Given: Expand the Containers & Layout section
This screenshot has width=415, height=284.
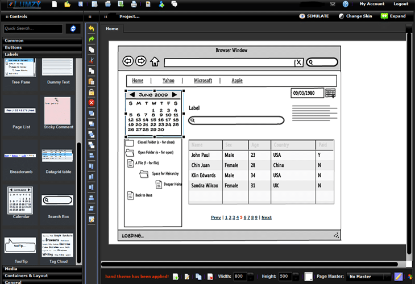Looking at the screenshot, I should pyautogui.click(x=42, y=275).
